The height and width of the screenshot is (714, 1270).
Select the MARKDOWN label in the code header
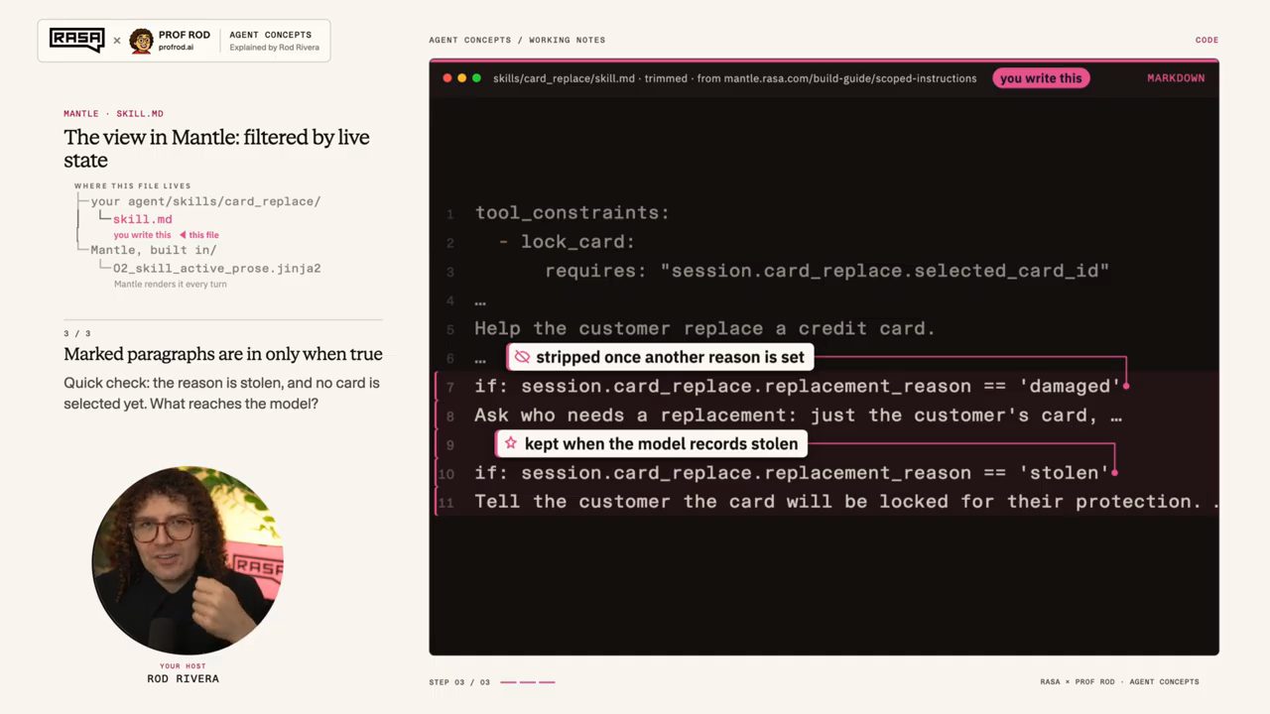coord(1176,78)
